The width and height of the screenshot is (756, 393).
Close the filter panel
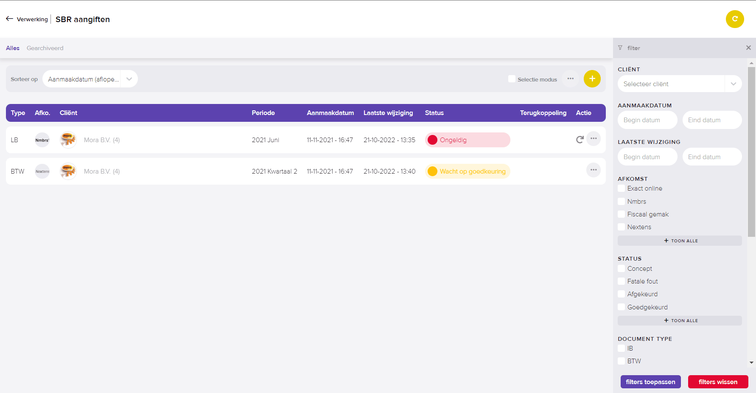click(x=748, y=48)
